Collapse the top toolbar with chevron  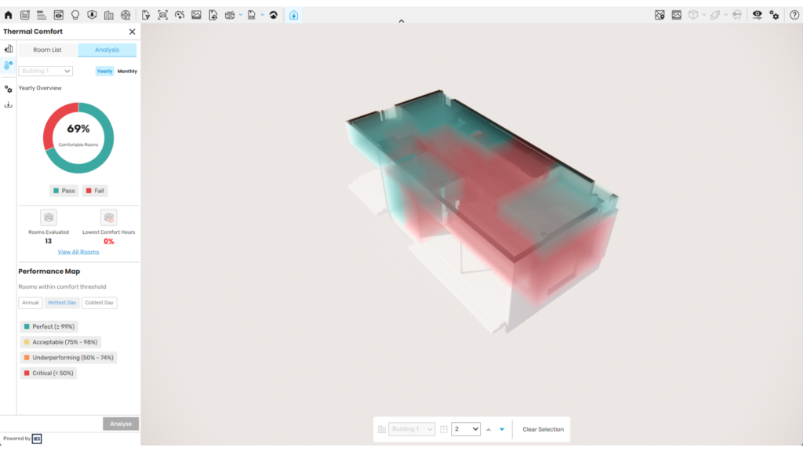pos(401,22)
